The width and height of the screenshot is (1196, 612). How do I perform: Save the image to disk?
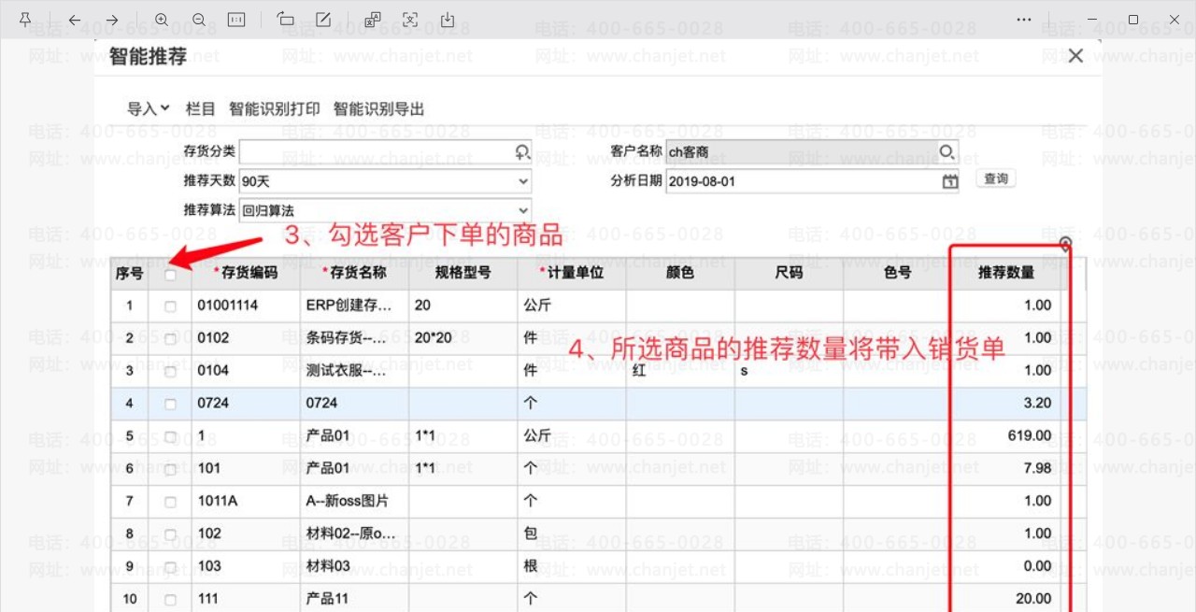click(x=448, y=20)
